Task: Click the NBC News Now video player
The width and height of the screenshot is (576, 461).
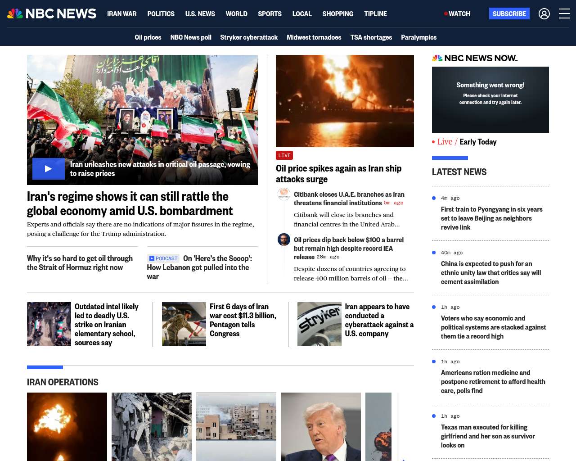Action: coord(490,99)
